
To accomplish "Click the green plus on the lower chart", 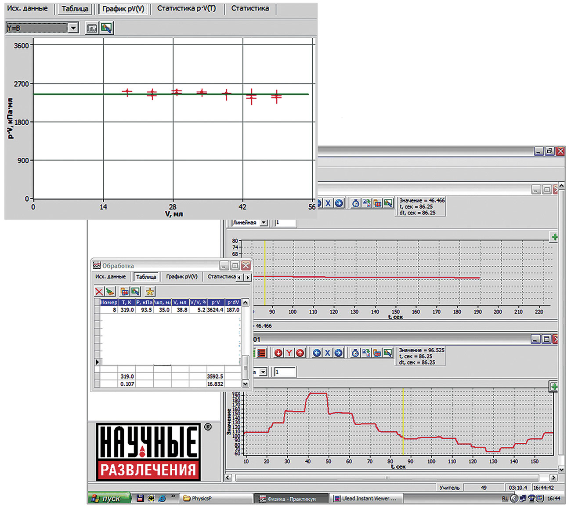I will click(554, 387).
